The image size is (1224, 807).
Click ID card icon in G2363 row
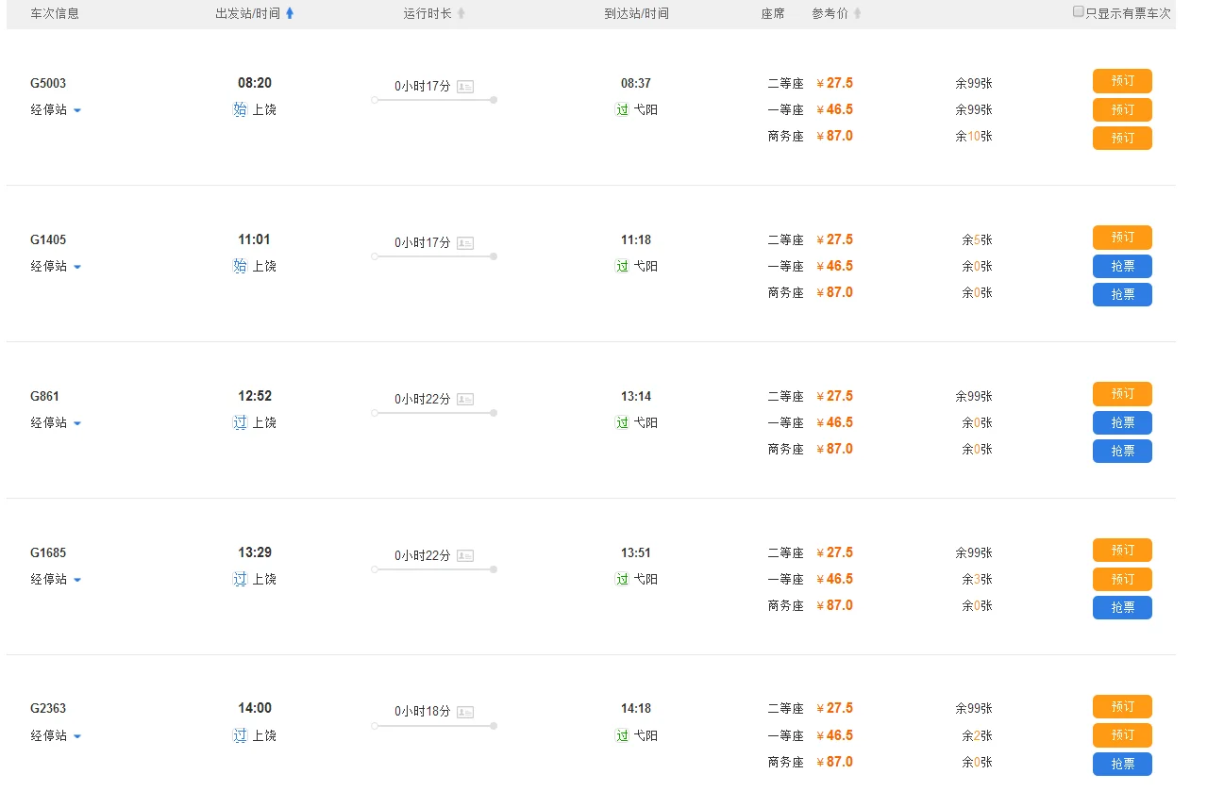point(464,712)
